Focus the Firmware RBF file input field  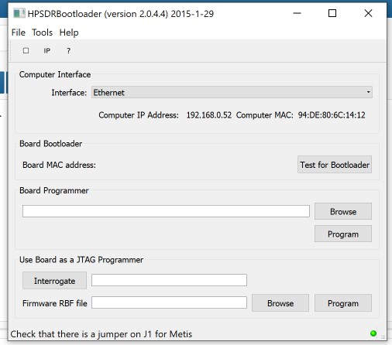[x=169, y=302]
